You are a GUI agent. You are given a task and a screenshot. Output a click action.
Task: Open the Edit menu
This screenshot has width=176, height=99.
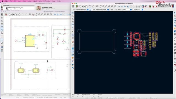(x=15, y=1)
